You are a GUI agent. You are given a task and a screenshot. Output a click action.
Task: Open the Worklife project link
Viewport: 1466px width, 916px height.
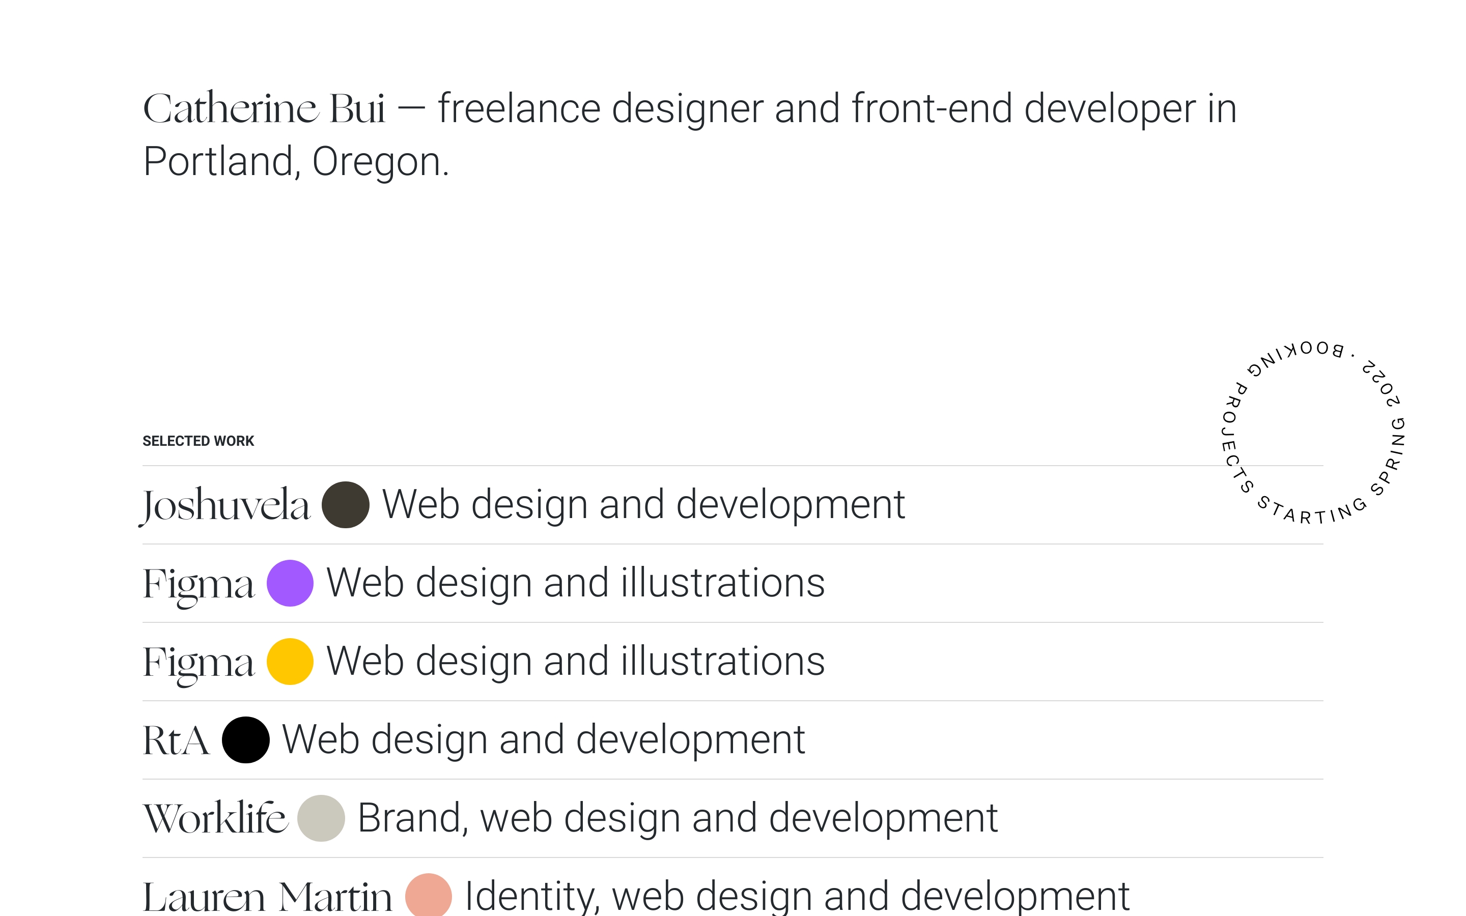(215, 818)
